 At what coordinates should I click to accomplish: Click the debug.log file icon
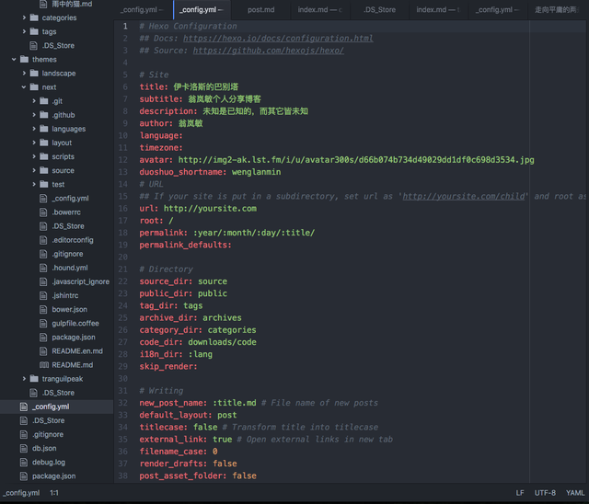[x=24, y=462]
